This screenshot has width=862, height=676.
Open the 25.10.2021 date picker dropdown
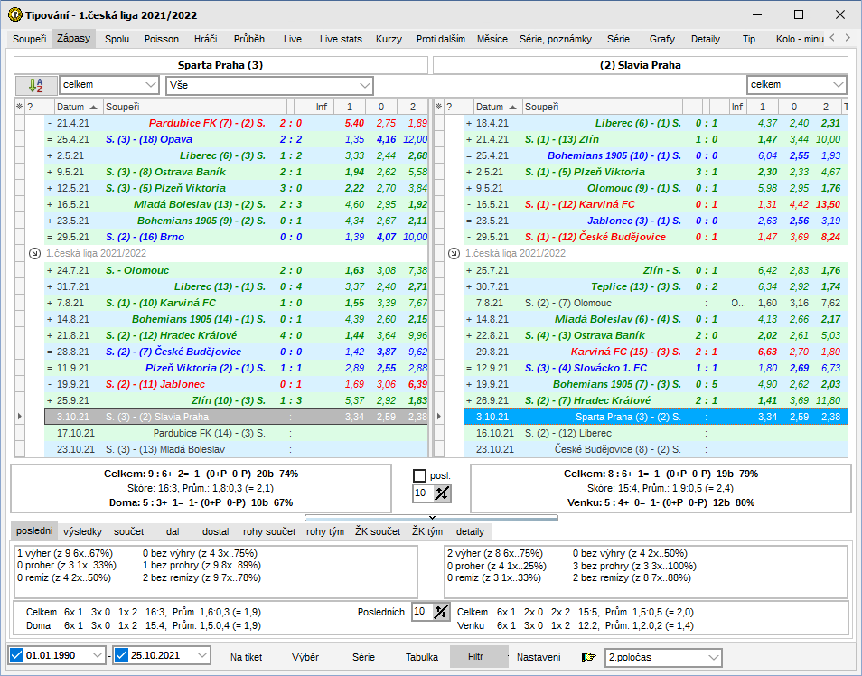coord(202,655)
